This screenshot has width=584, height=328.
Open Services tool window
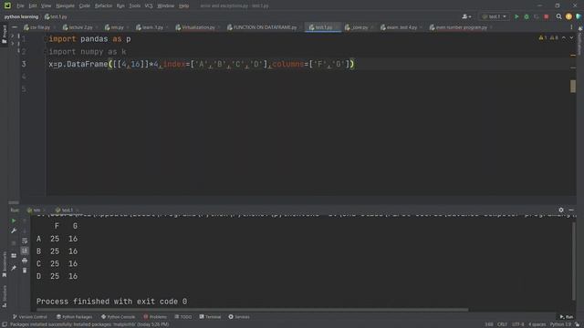[239, 317]
